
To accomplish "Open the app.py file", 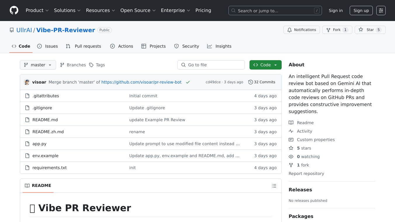I will [x=39, y=144].
